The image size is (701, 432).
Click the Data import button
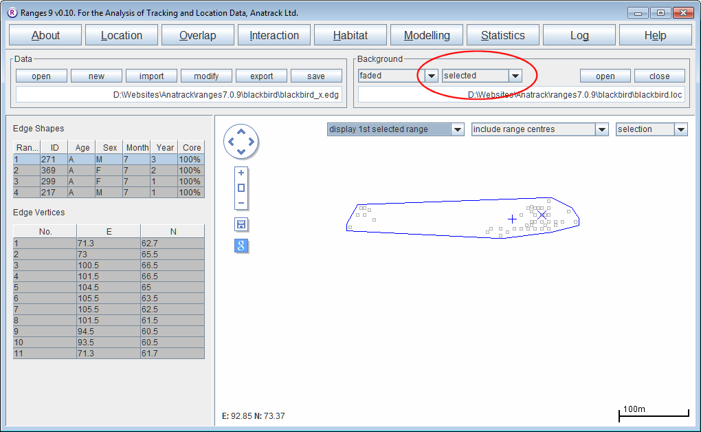pyautogui.click(x=151, y=76)
